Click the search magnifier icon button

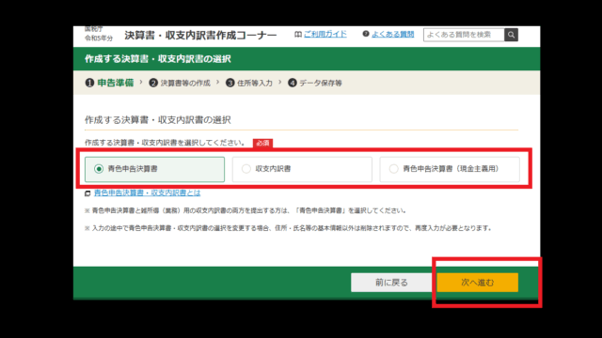511,35
